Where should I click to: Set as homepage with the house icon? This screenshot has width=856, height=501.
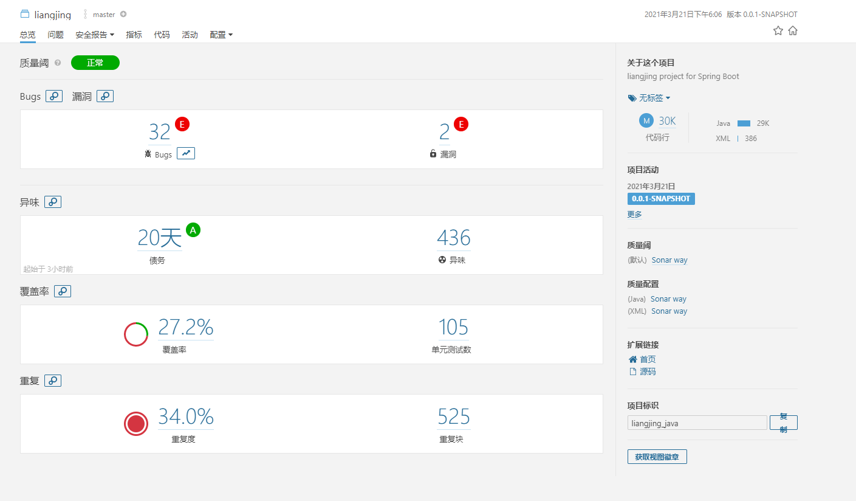click(793, 30)
